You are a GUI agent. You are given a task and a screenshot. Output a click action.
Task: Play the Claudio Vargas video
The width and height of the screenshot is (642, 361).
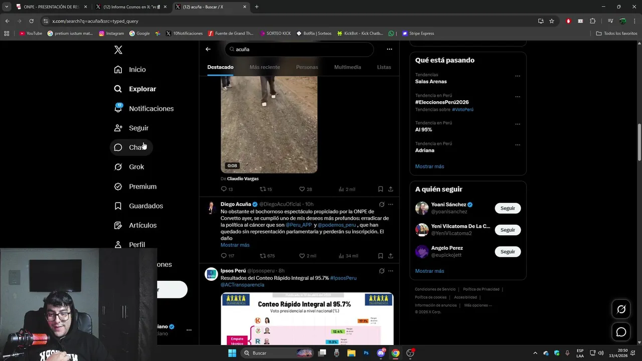point(269,124)
